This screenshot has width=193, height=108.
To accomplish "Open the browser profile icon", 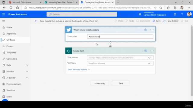I will pyautogui.click(x=182, y=7).
